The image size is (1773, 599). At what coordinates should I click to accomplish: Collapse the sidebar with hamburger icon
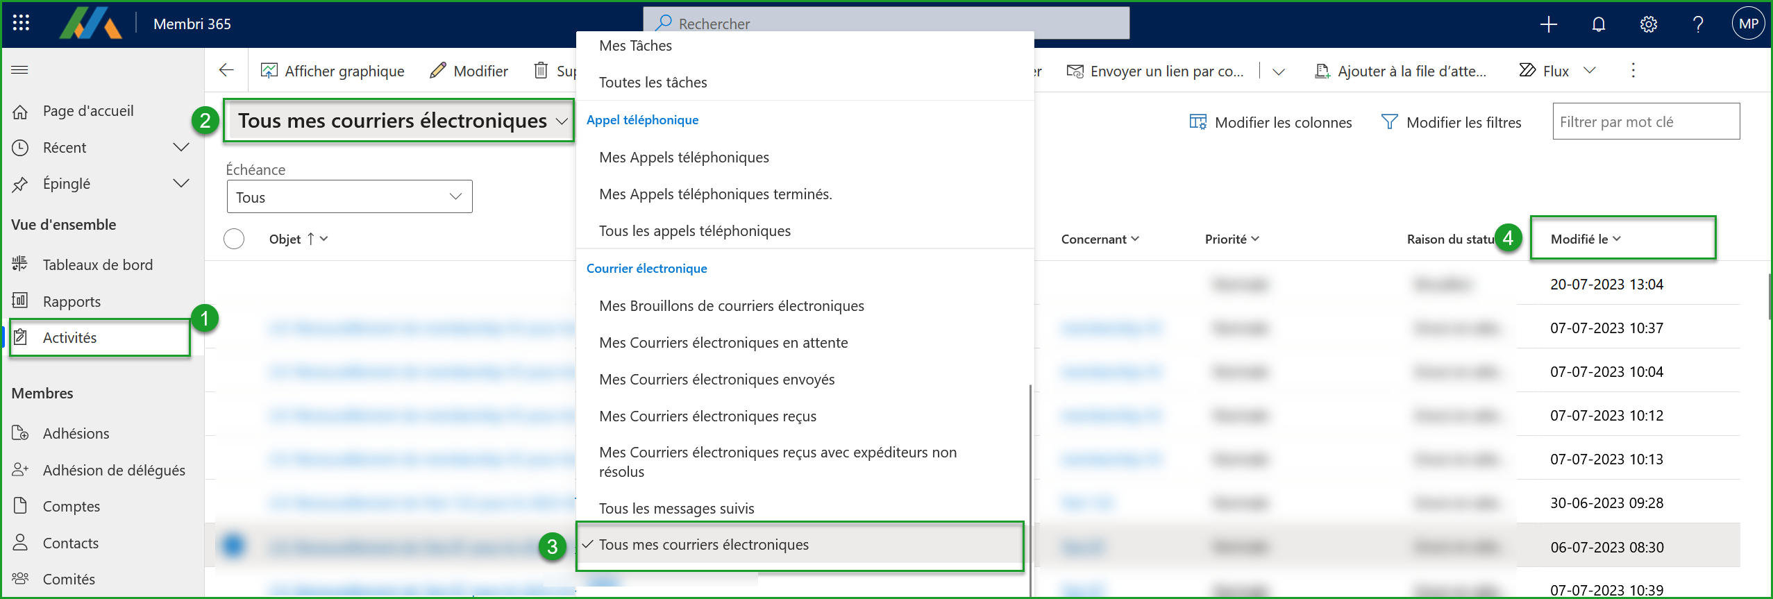coord(20,69)
